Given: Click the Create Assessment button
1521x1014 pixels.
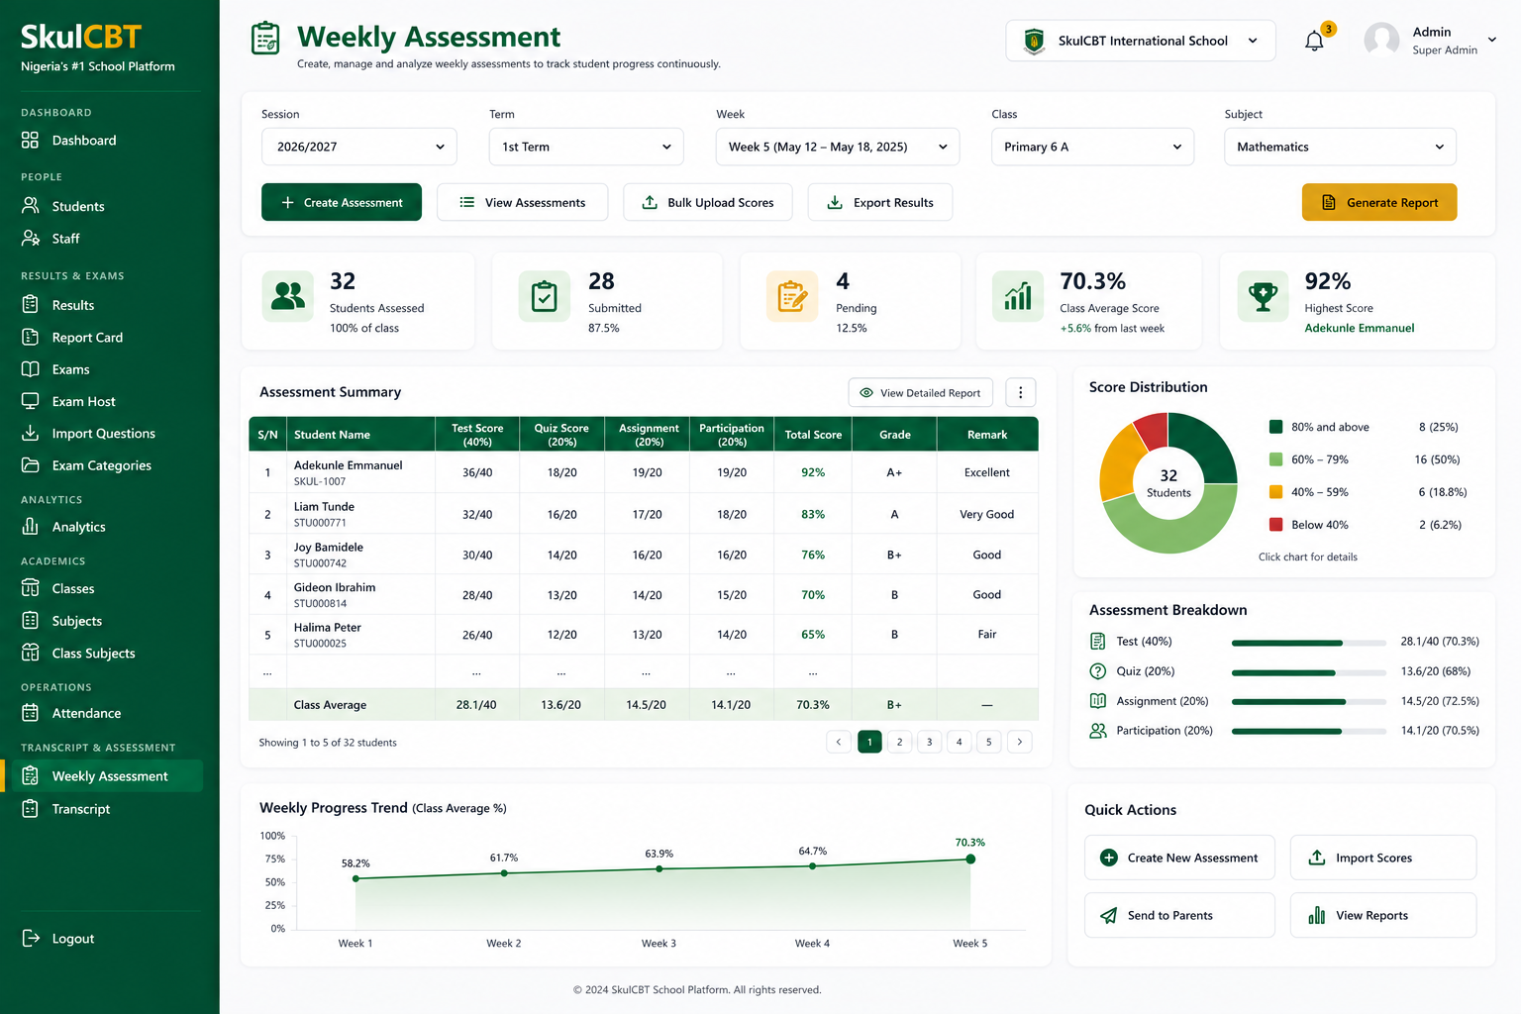Looking at the screenshot, I should click(342, 202).
